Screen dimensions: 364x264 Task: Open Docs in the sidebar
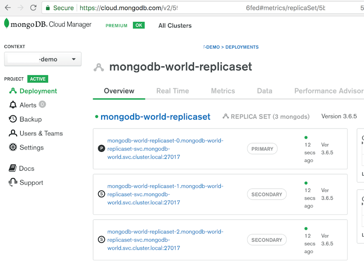[x=27, y=169]
